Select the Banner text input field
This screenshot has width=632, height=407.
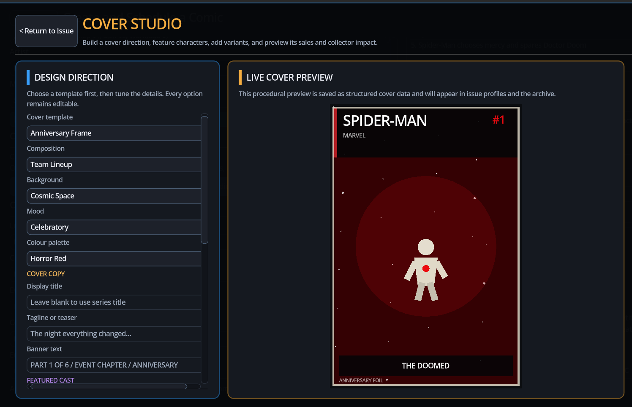pos(114,365)
